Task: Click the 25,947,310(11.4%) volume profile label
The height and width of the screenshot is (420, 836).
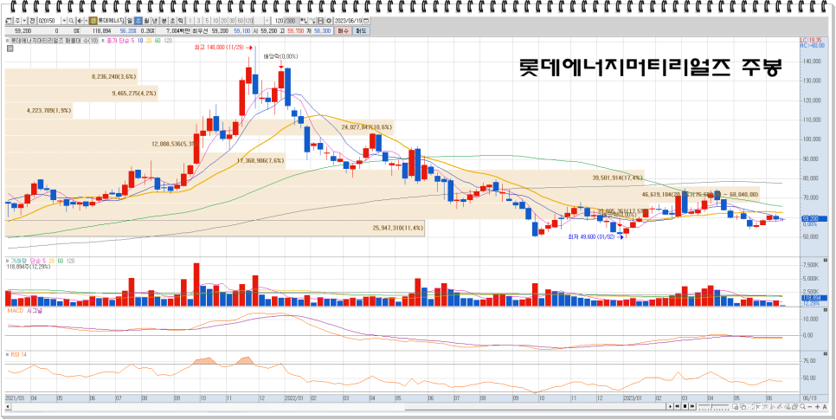Action: click(398, 228)
